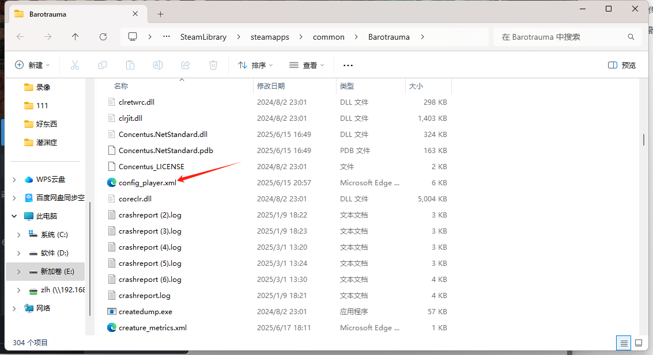Expand the 网络 tree node
Image resolution: width=653 pixels, height=355 pixels.
[x=14, y=308]
